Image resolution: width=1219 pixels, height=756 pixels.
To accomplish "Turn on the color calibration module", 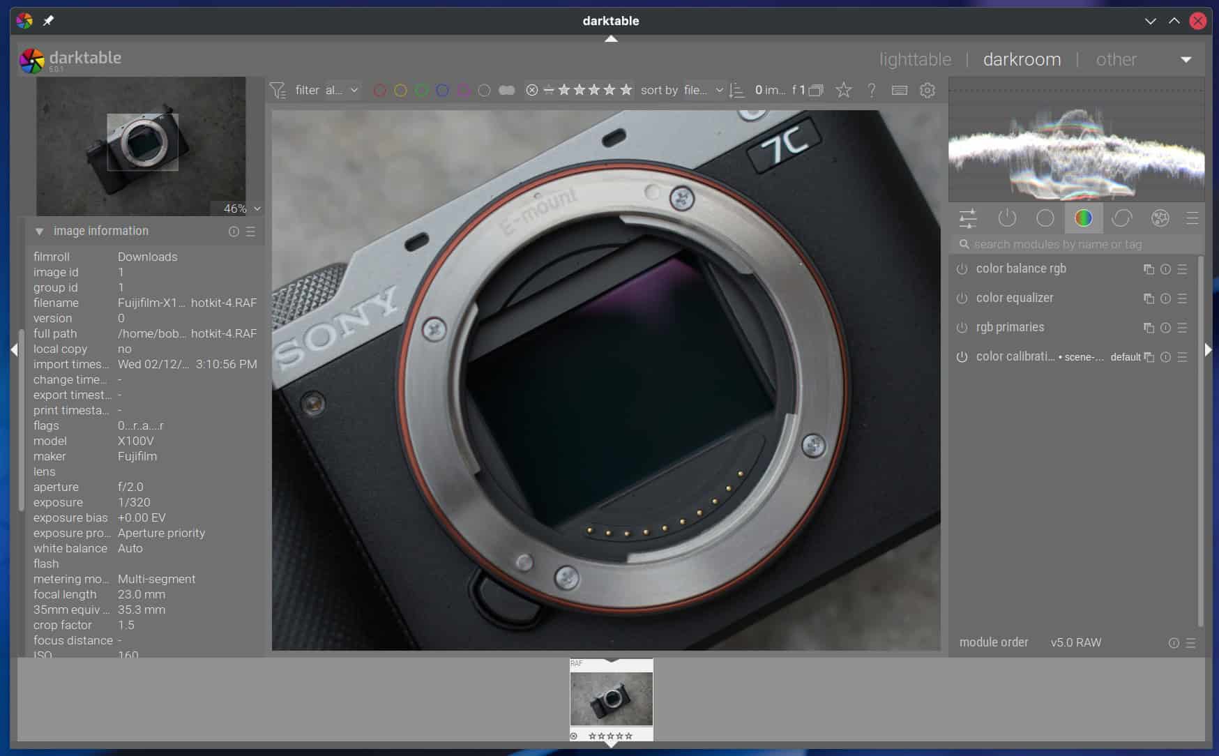I will (x=962, y=356).
